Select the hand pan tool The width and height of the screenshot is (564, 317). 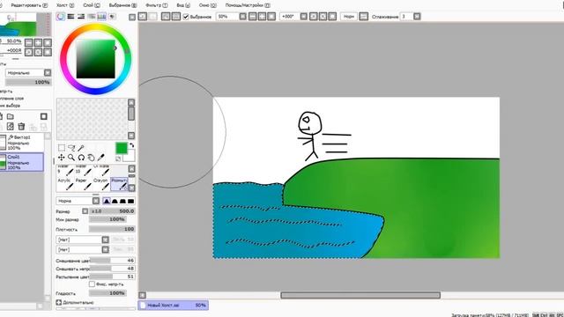tap(91, 158)
